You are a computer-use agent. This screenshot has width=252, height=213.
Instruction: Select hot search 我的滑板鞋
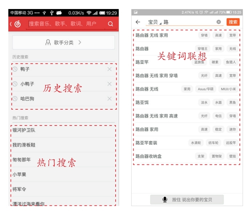(24, 145)
